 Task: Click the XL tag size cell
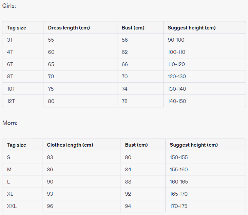pos(10,194)
